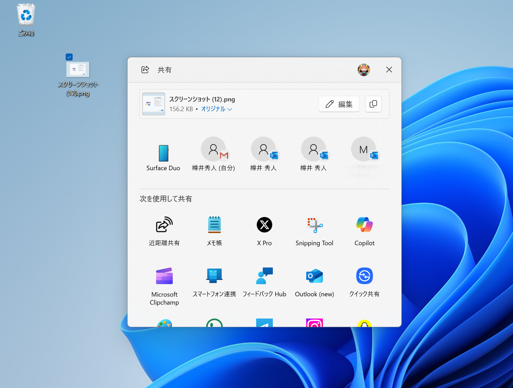Email the file to 樽井秀人 (自分)

214,154
